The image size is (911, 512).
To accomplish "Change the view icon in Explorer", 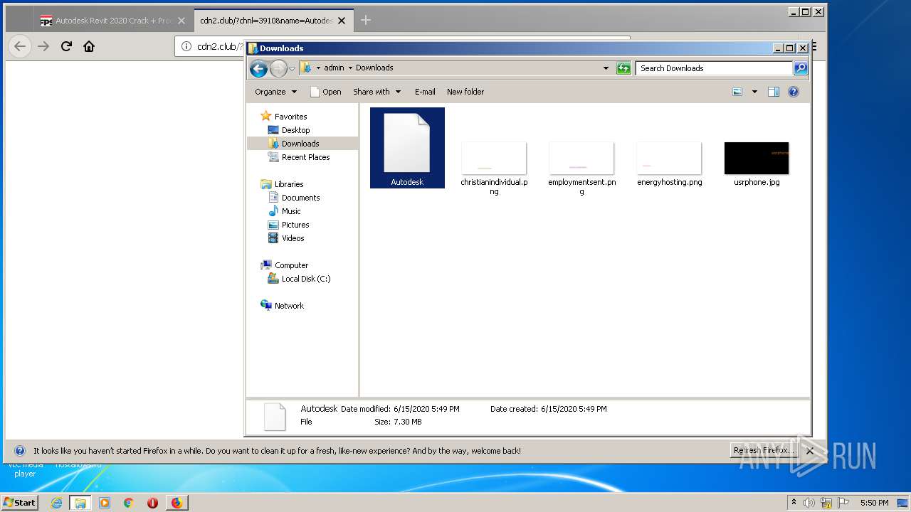I will coord(737,92).
